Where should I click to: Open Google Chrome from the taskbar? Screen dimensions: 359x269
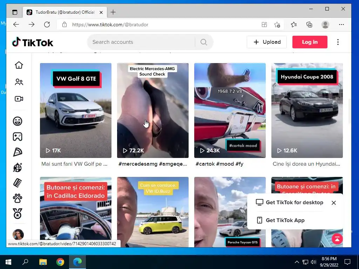tap(60, 262)
